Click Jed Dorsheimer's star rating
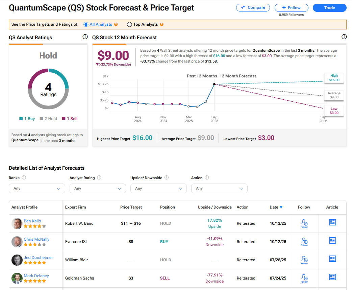352x290 pixels. click(35, 263)
